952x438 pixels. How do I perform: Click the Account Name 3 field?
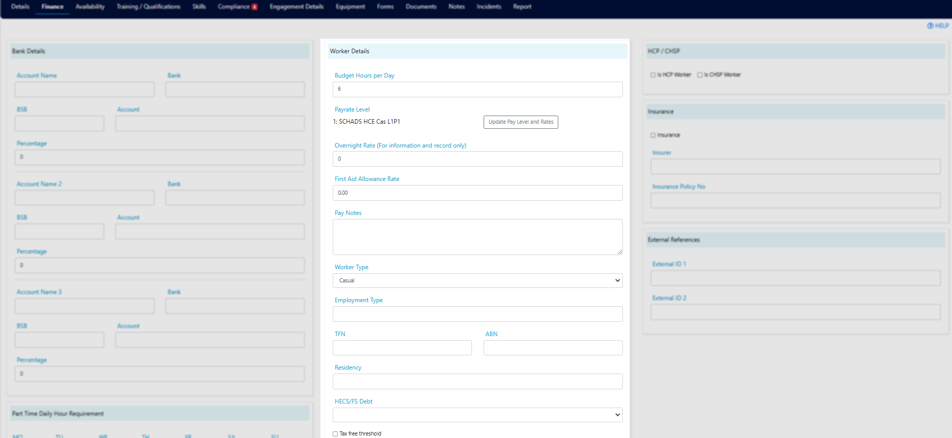(x=84, y=306)
